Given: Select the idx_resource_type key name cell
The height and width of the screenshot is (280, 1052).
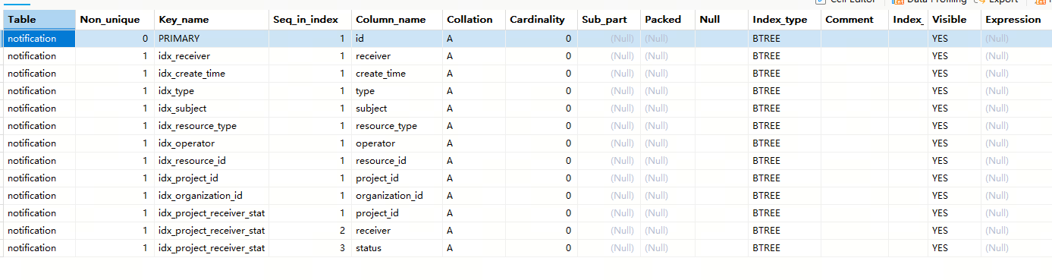Looking at the screenshot, I should click(212, 125).
